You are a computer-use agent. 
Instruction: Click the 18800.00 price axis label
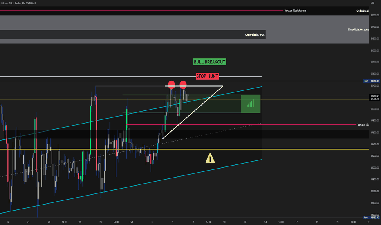(375, 180)
